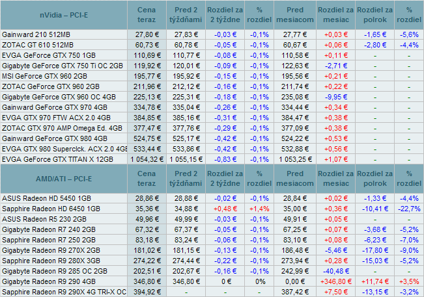Select the month-ago price '242,99 €'
This screenshot has width=424, height=297.
(295, 271)
